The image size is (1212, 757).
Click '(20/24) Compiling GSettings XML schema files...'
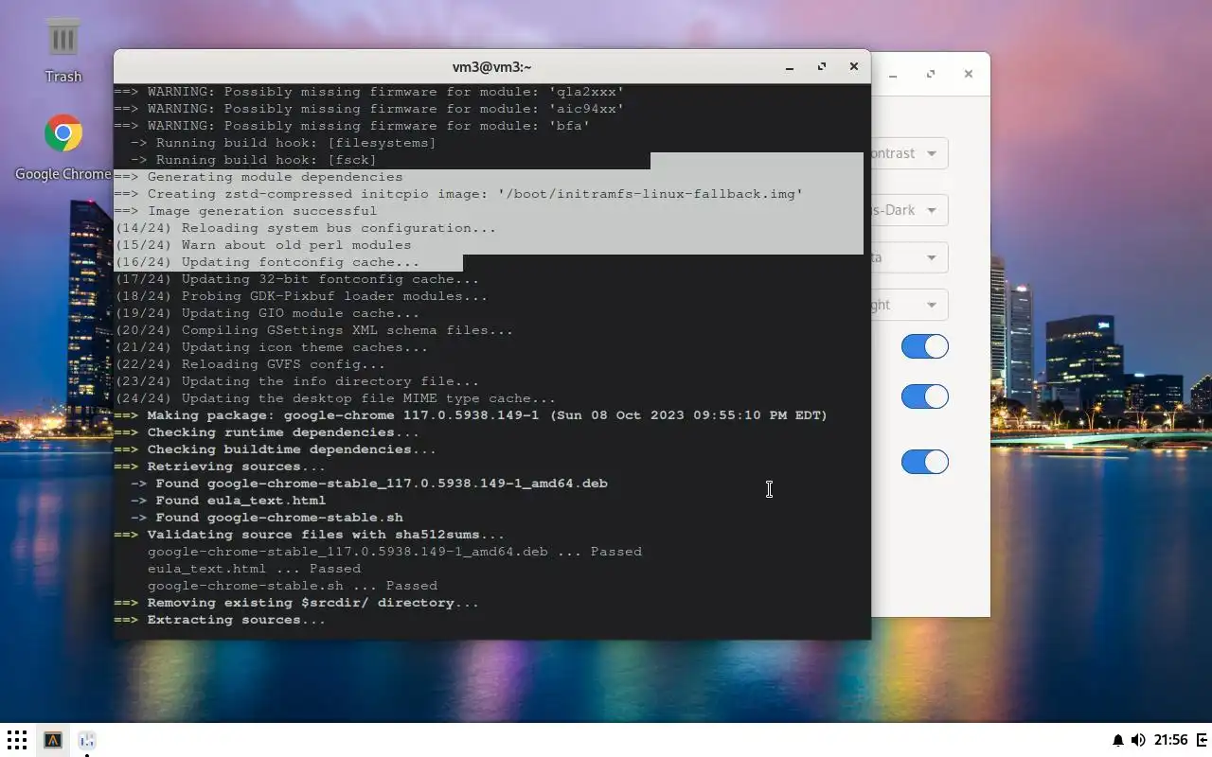[x=313, y=330]
